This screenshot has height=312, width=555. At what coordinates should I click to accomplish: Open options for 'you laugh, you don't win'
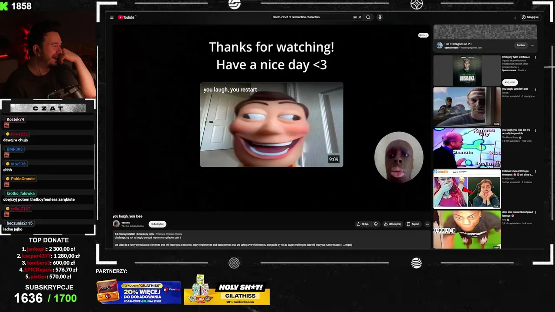535,89
